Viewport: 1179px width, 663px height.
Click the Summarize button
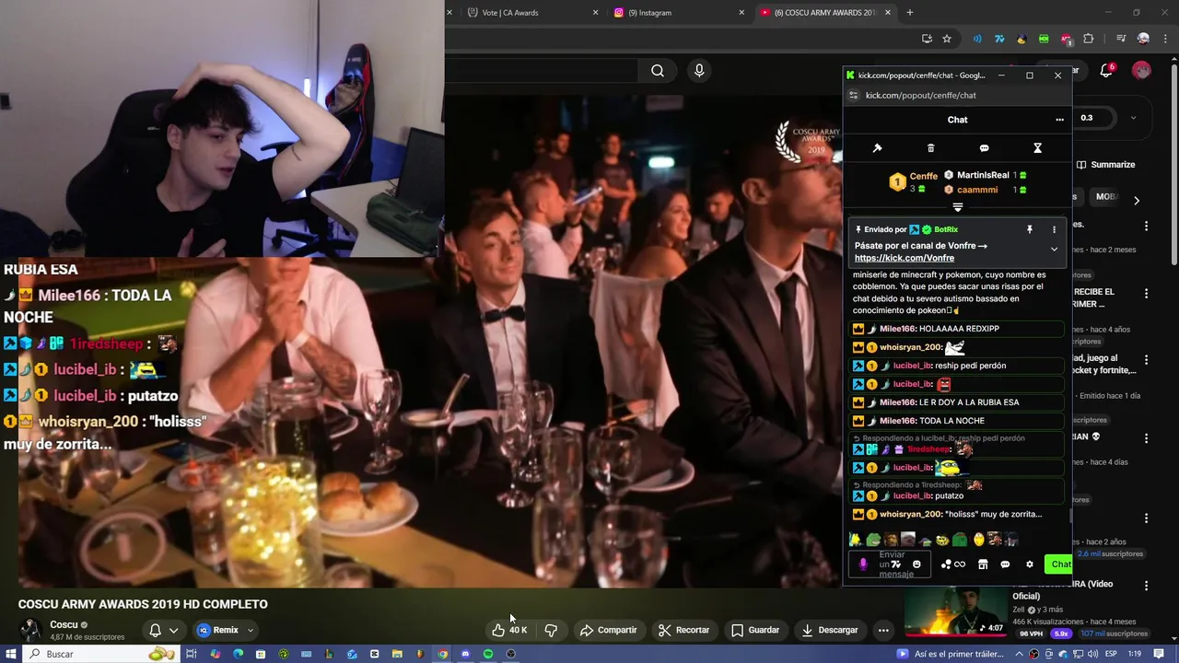click(1105, 165)
